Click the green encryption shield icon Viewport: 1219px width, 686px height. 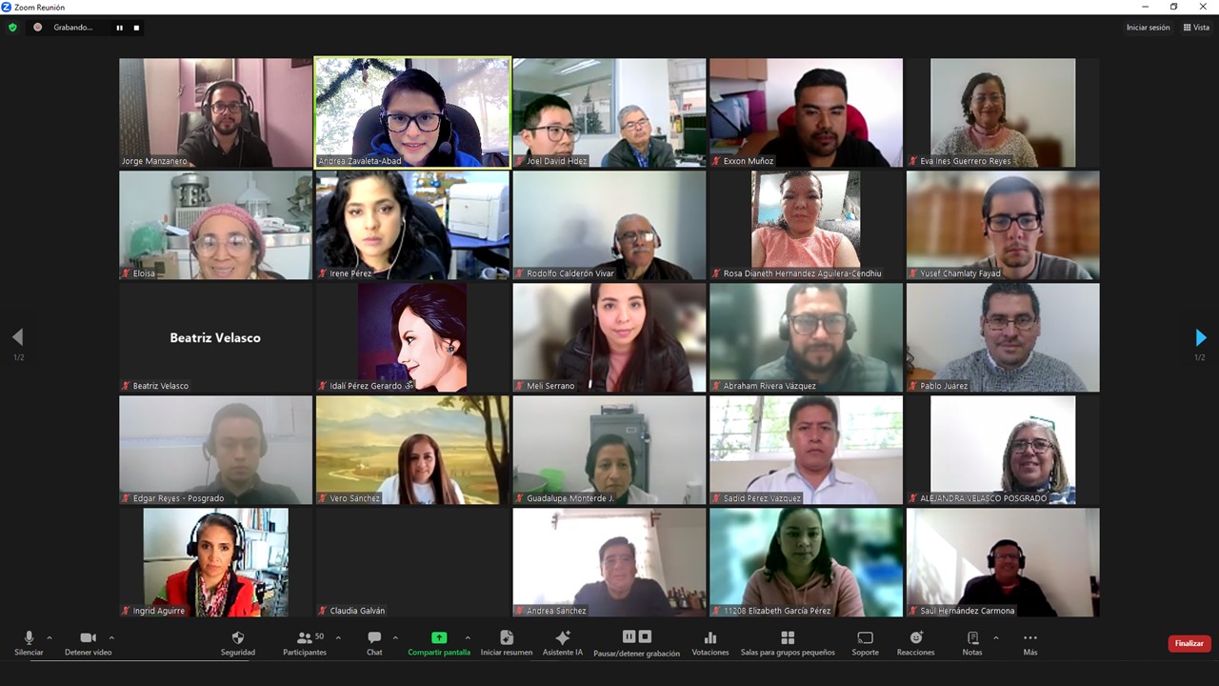tap(12, 28)
